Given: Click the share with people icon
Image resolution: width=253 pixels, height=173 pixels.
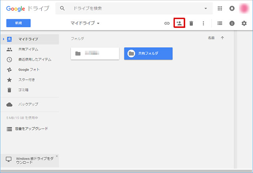Looking at the screenshot, I should coord(179,23).
